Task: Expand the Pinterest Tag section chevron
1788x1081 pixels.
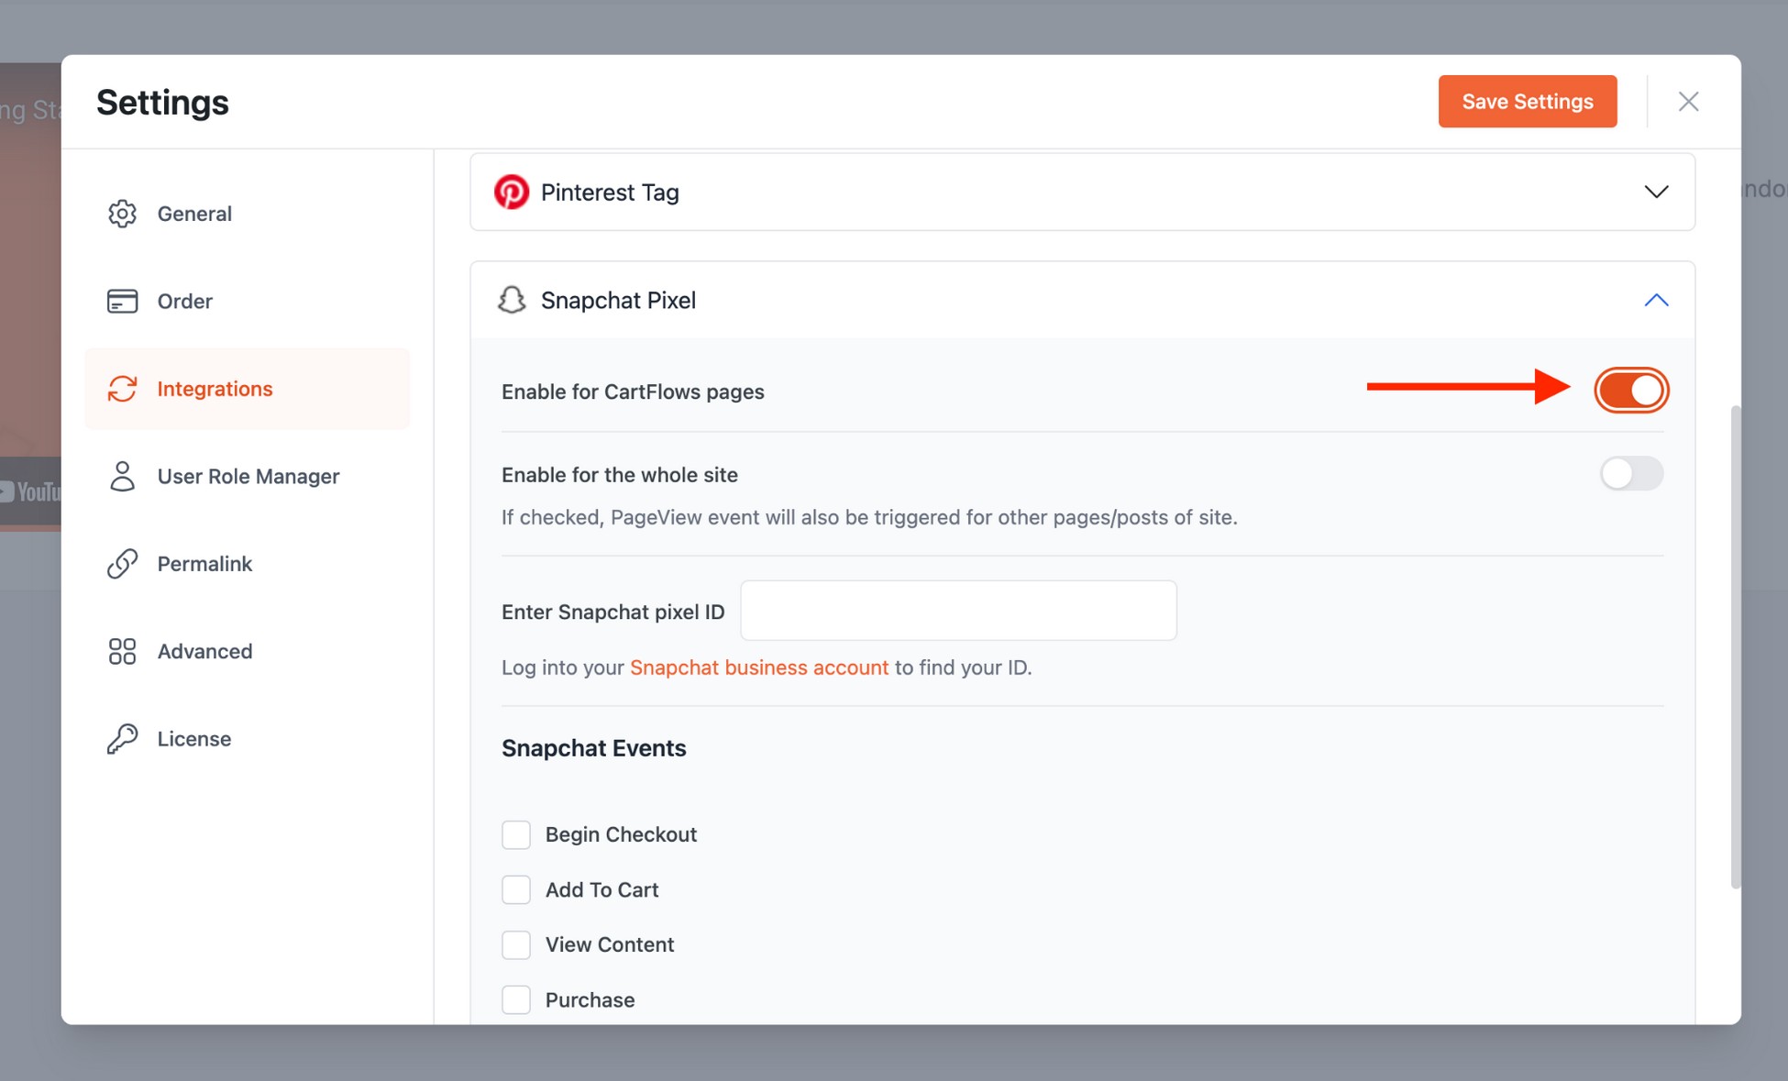Action: tap(1656, 193)
